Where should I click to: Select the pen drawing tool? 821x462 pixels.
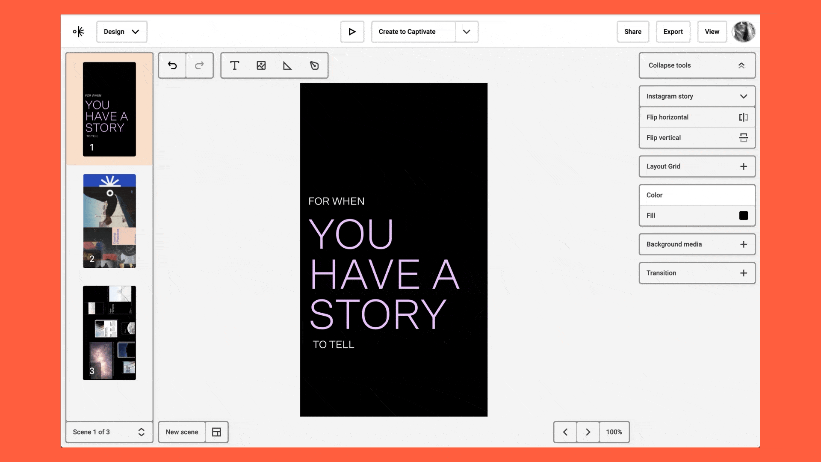point(314,65)
